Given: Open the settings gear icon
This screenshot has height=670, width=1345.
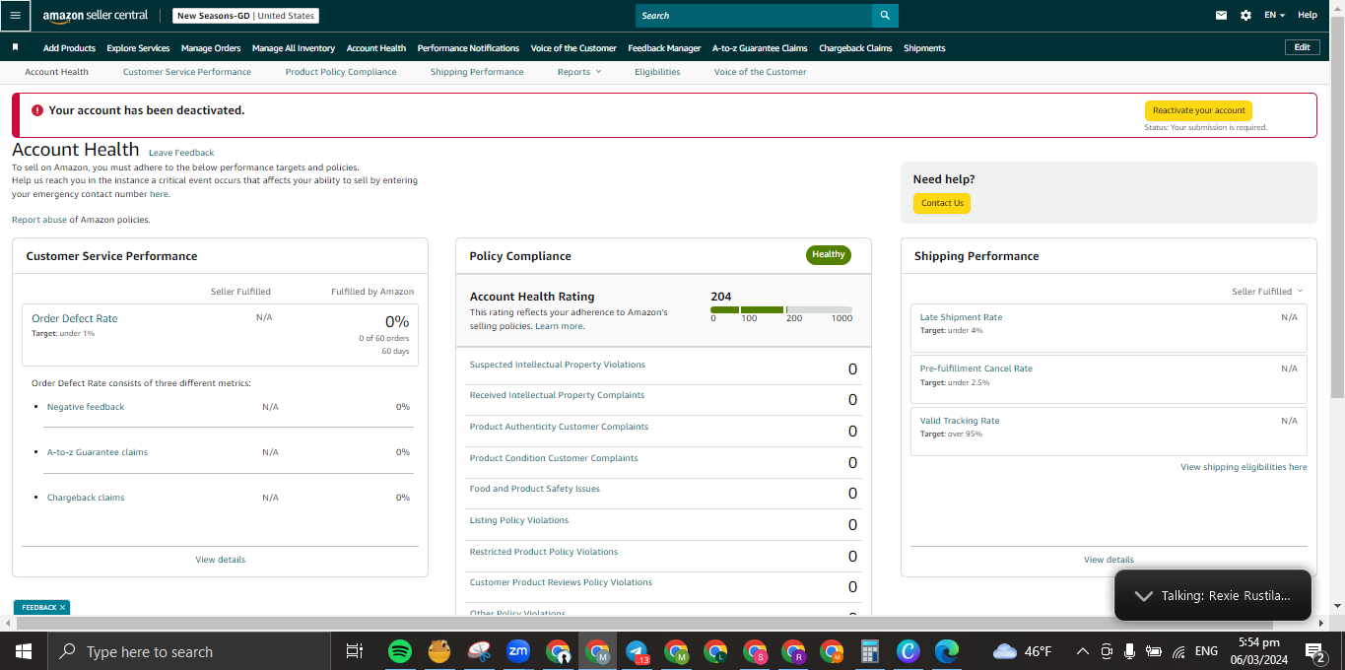Looking at the screenshot, I should [1245, 15].
